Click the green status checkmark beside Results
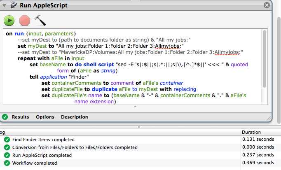 click(5, 117)
